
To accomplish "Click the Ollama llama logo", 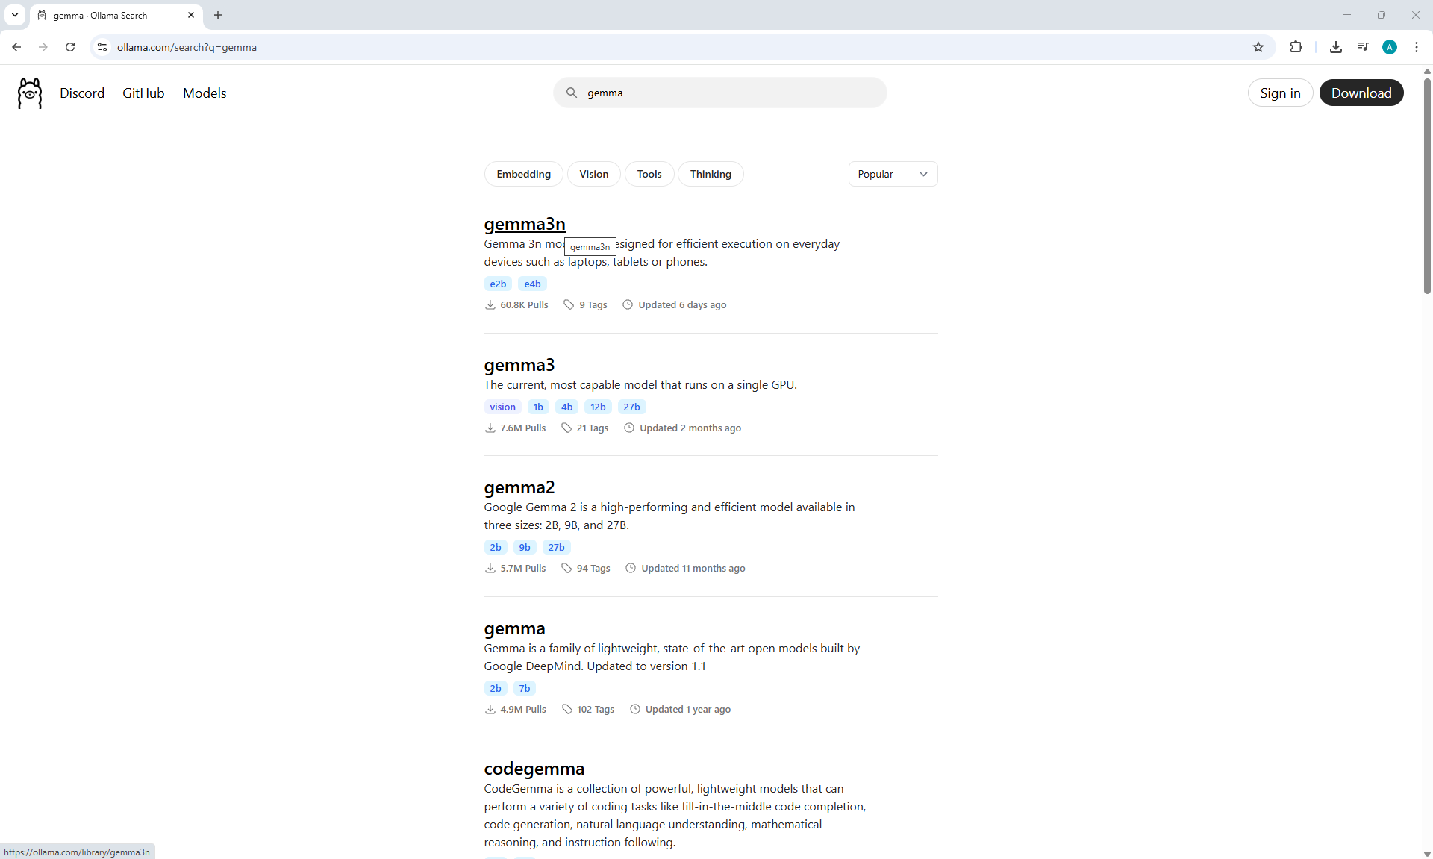I will coord(30,93).
